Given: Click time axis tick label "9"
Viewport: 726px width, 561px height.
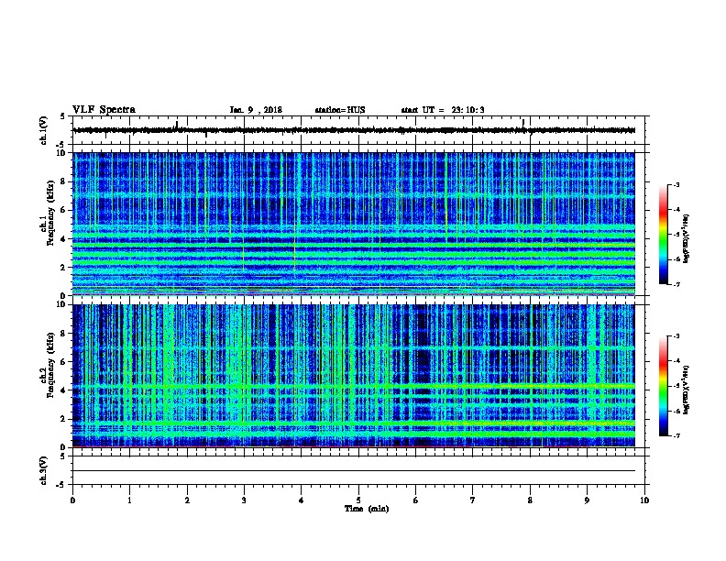Looking at the screenshot, I should pyautogui.click(x=587, y=500).
